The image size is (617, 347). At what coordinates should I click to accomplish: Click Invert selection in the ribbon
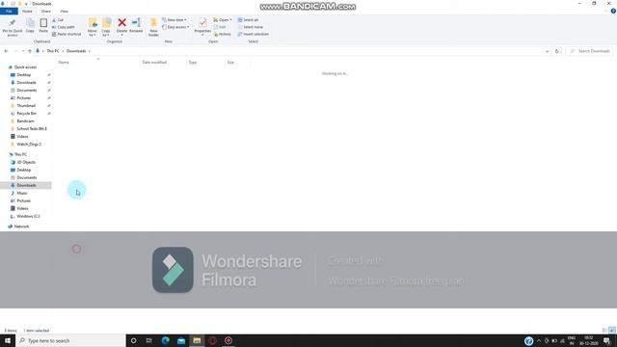pyautogui.click(x=253, y=34)
